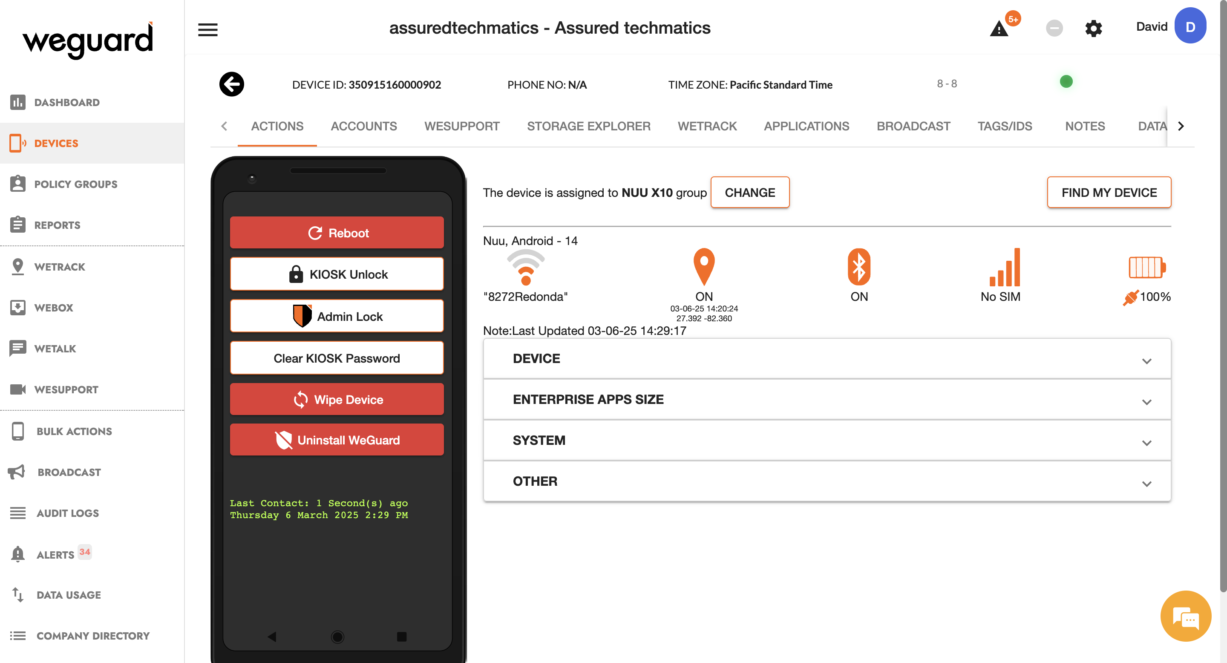Expand the SYSTEM section
Viewport: 1227px width, 663px height.
point(827,441)
